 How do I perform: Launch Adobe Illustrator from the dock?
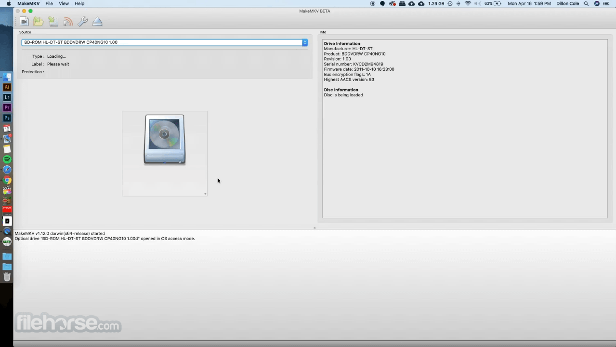click(7, 87)
